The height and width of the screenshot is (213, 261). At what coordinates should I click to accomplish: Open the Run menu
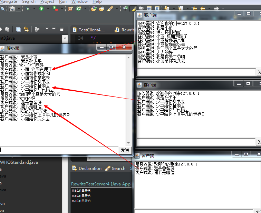pyautogui.click(x=63, y=2)
